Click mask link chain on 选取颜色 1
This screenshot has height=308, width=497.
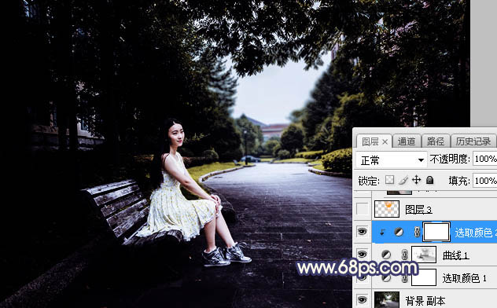pos(404,278)
